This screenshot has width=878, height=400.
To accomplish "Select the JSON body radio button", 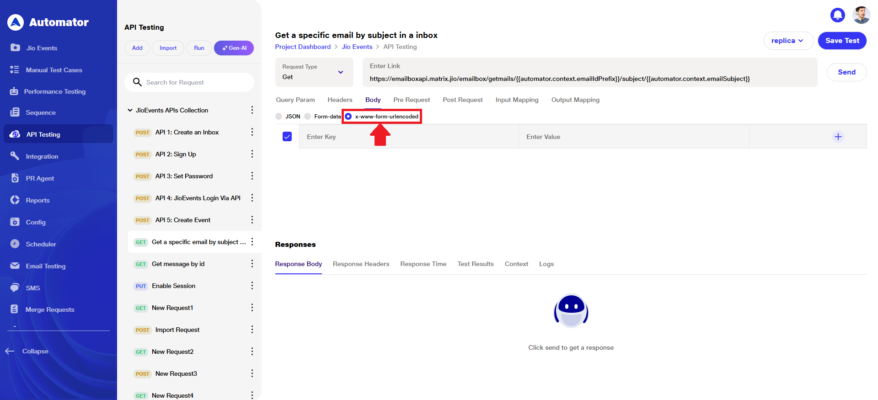I will (279, 117).
